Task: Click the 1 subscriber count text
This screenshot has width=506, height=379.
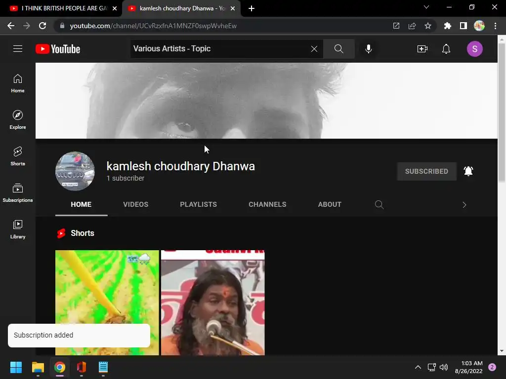Action: click(x=125, y=178)
